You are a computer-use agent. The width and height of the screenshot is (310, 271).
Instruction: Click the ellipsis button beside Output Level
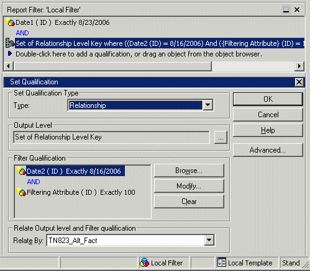[221, 137]
